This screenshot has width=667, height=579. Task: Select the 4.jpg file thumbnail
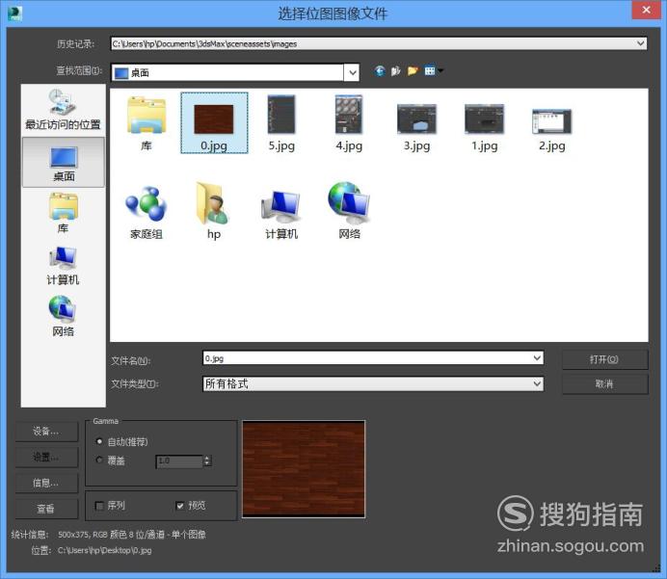coord(349,123)
